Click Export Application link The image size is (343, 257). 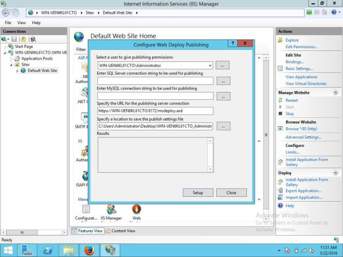coord(303,191)
